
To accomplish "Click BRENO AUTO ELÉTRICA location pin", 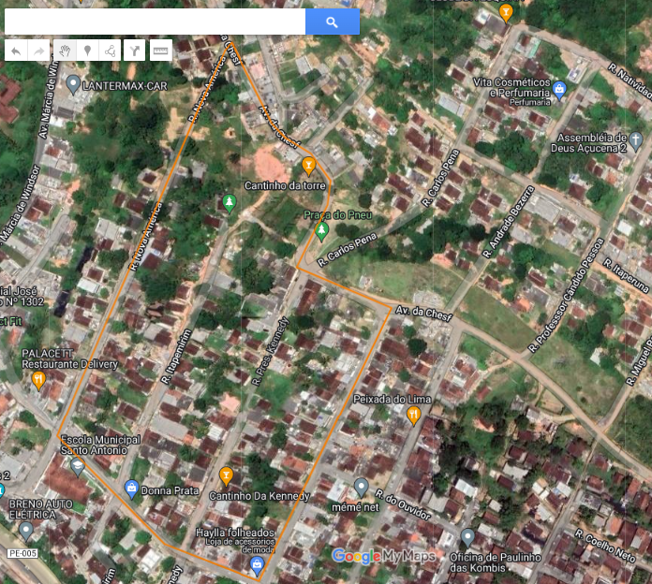I will (26, 532).
